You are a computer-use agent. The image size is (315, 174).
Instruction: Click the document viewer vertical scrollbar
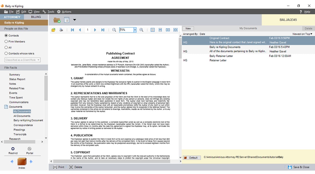[x=180, y=97]
